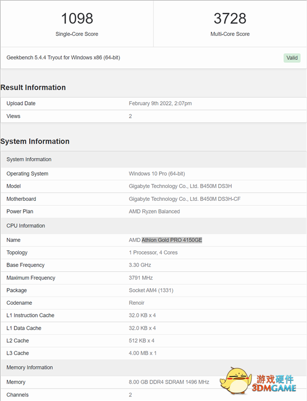Viewport: 307px width, 401px height.
Task: Click the Channels row label
Action: click(17, 395)
